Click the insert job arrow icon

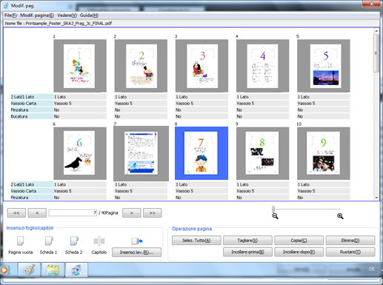tap(137, 241)
